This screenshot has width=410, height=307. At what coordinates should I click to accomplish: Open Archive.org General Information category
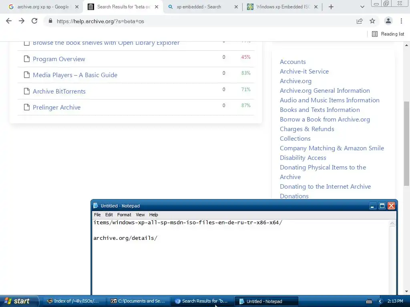[x=325, y=91]
